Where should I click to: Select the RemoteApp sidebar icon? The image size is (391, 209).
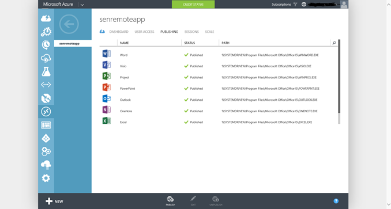coord(46,112)
